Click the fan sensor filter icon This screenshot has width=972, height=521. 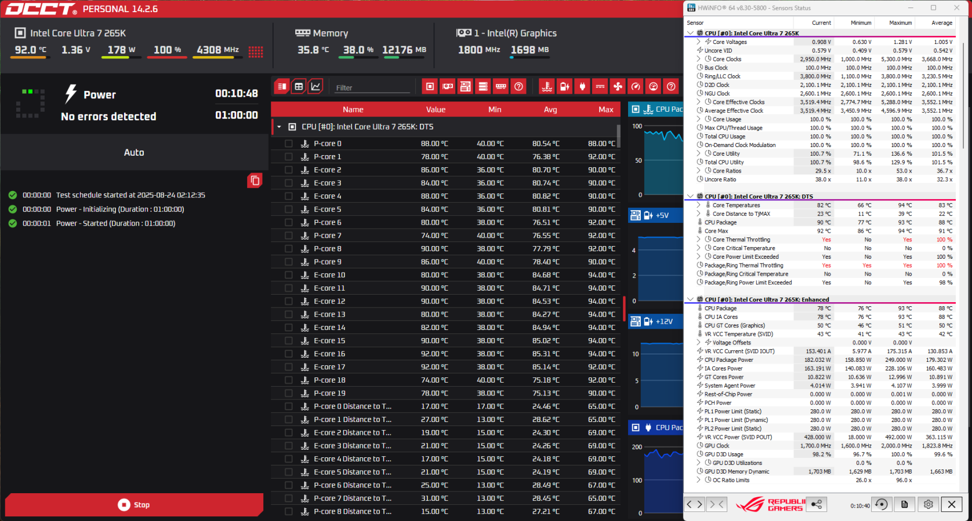618,87
